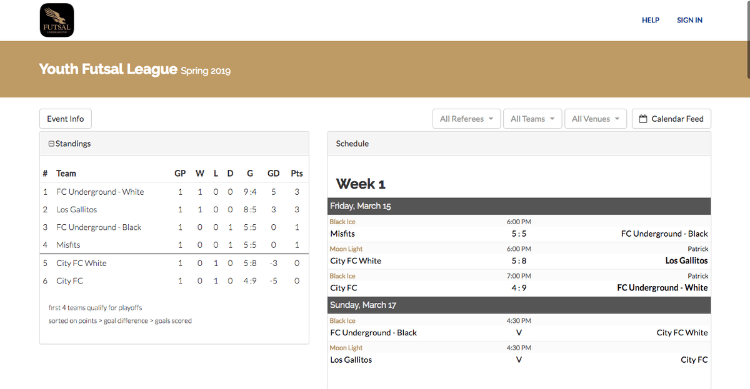
Task: Click the Calendar Feed button
Action: point(671,119)
